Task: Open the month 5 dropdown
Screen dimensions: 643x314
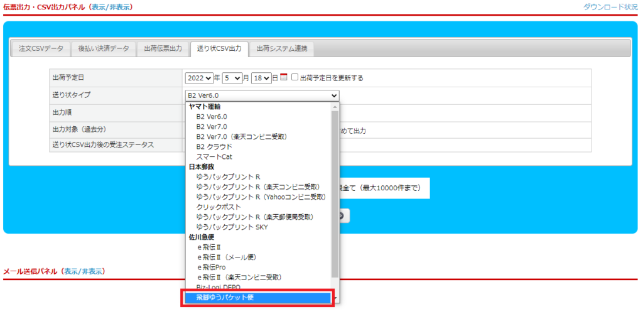Action: pos(232,78)
